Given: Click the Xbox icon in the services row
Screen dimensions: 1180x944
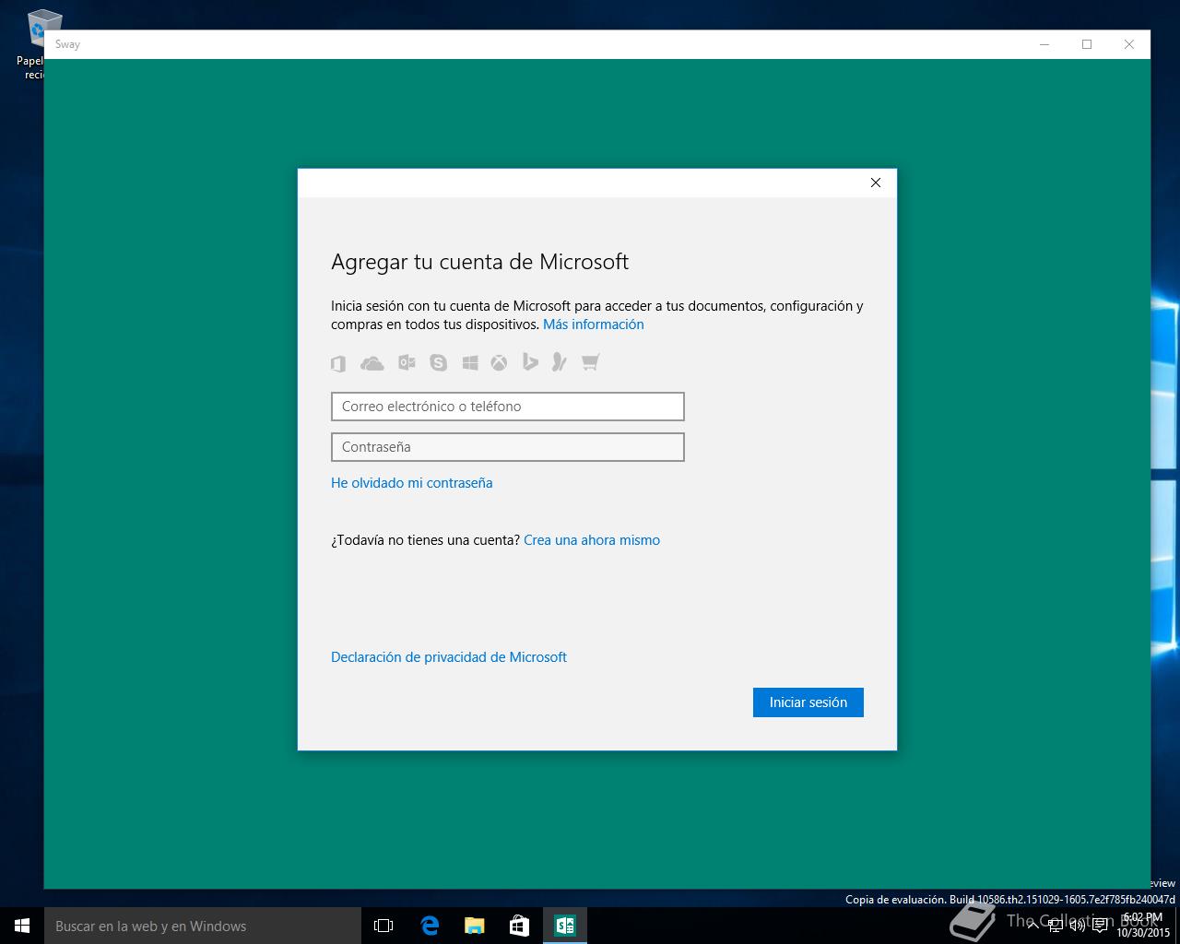Looking at the screenshot, I should click(x=499, y=362).
